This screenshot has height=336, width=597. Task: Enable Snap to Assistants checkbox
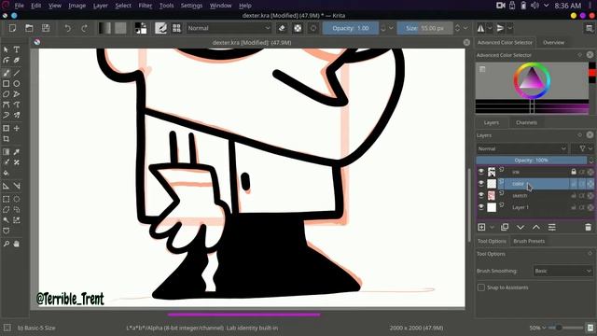[481, 287]
